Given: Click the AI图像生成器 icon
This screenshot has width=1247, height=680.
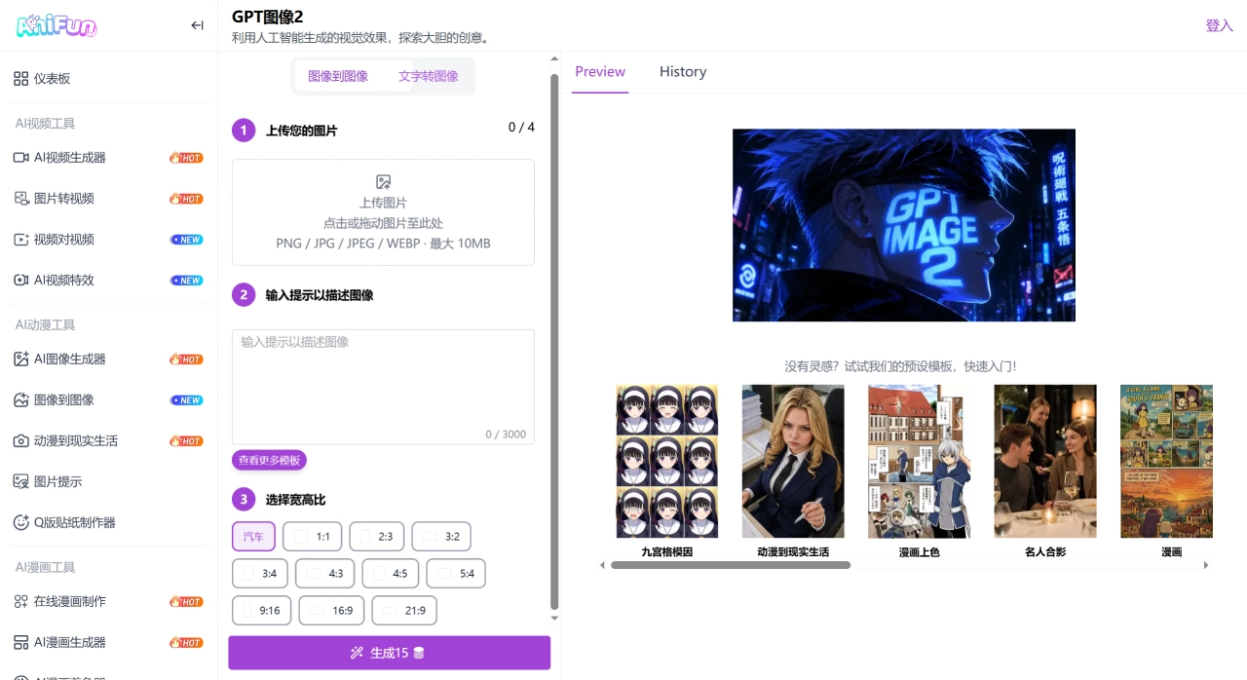Looking at the screenshot, I should (x=20, y=359).
